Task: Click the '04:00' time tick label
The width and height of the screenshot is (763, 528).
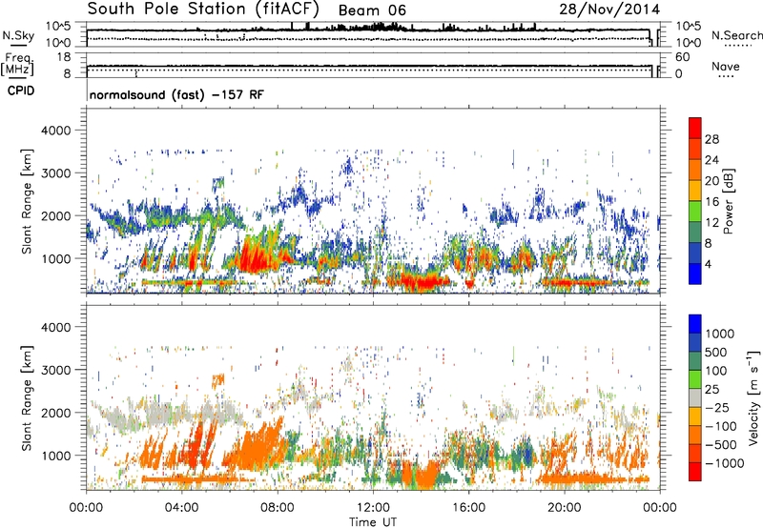Action: click(182, 508)
